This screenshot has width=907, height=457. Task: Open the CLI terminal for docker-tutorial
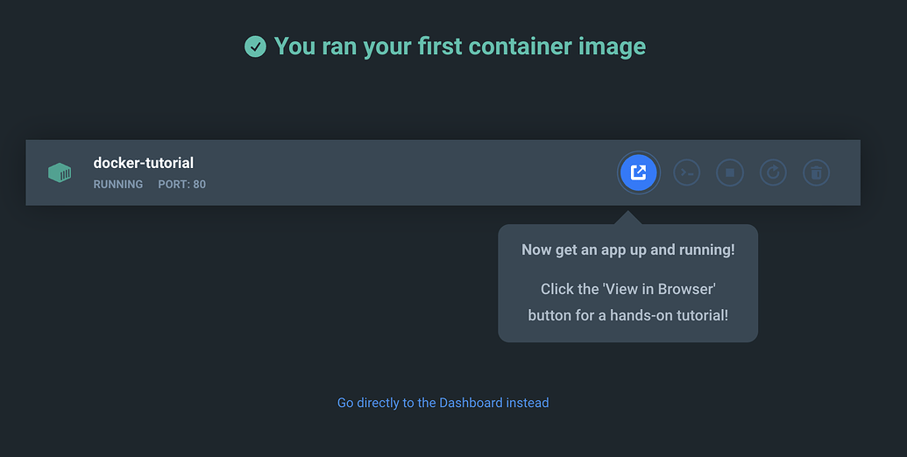click(686, 172)
